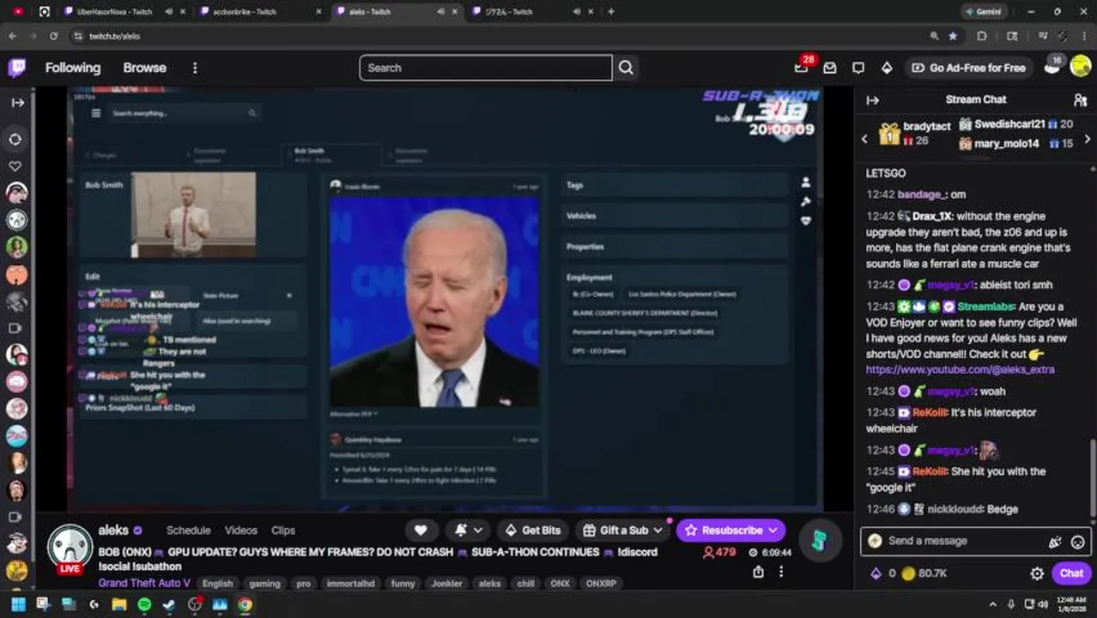Open Whispers speech bubble
Viewport: 1097px width, 618px height.
point(858,68)
